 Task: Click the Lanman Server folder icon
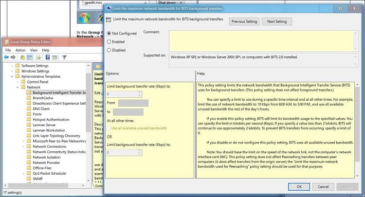(x=29, y=125)
